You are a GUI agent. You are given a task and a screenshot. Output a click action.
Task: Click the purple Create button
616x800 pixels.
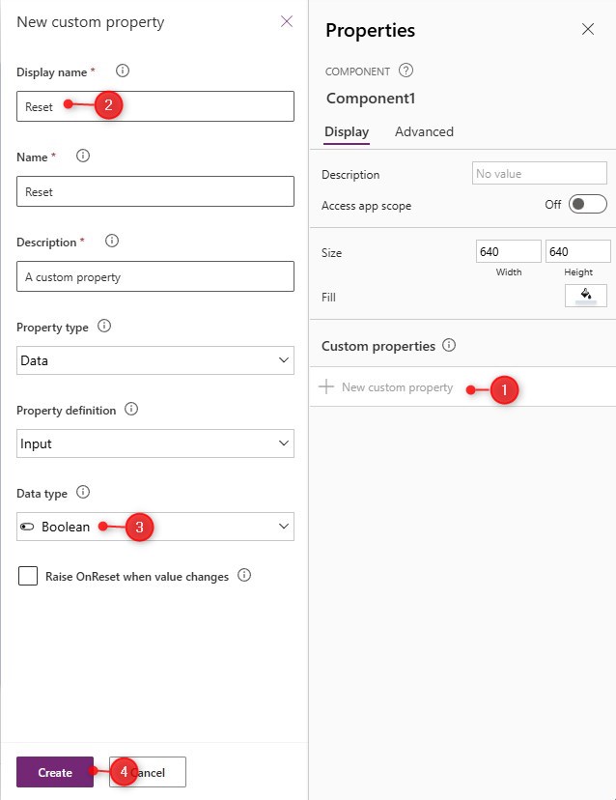pos(55,772)
